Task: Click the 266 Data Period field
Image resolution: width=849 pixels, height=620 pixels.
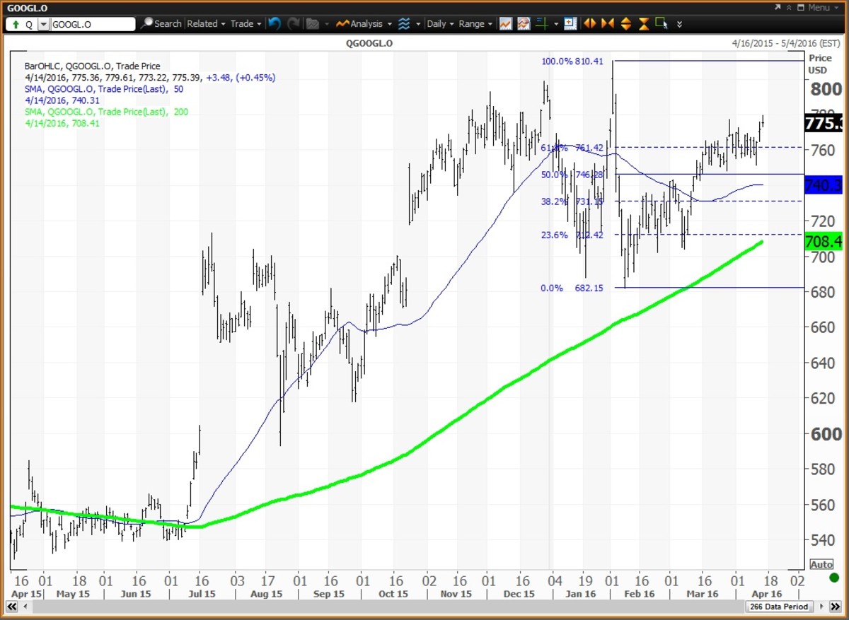Action: click(778, 607)
